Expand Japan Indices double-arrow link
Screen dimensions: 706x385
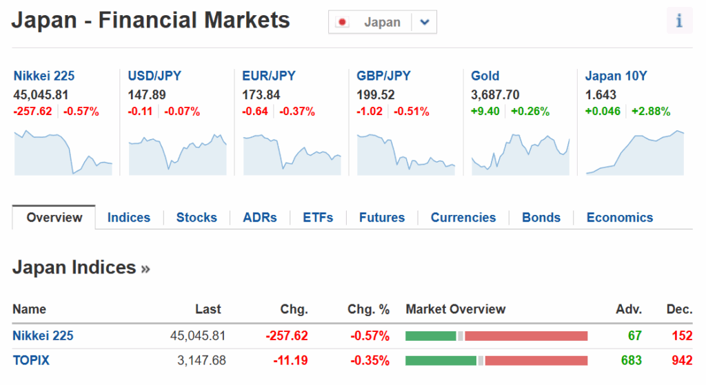(145, 268)
